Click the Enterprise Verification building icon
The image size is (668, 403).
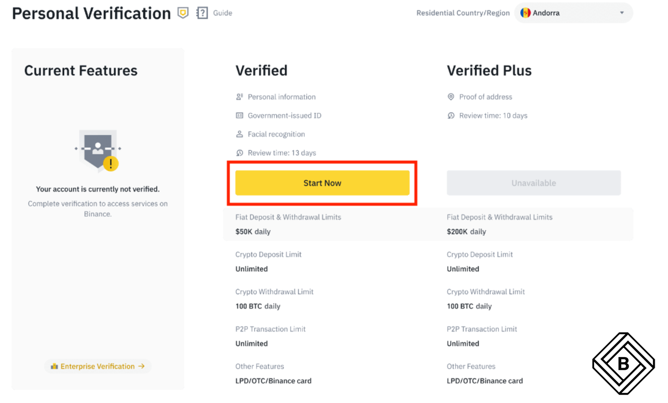pyautogui.click(x=54, y=366)
